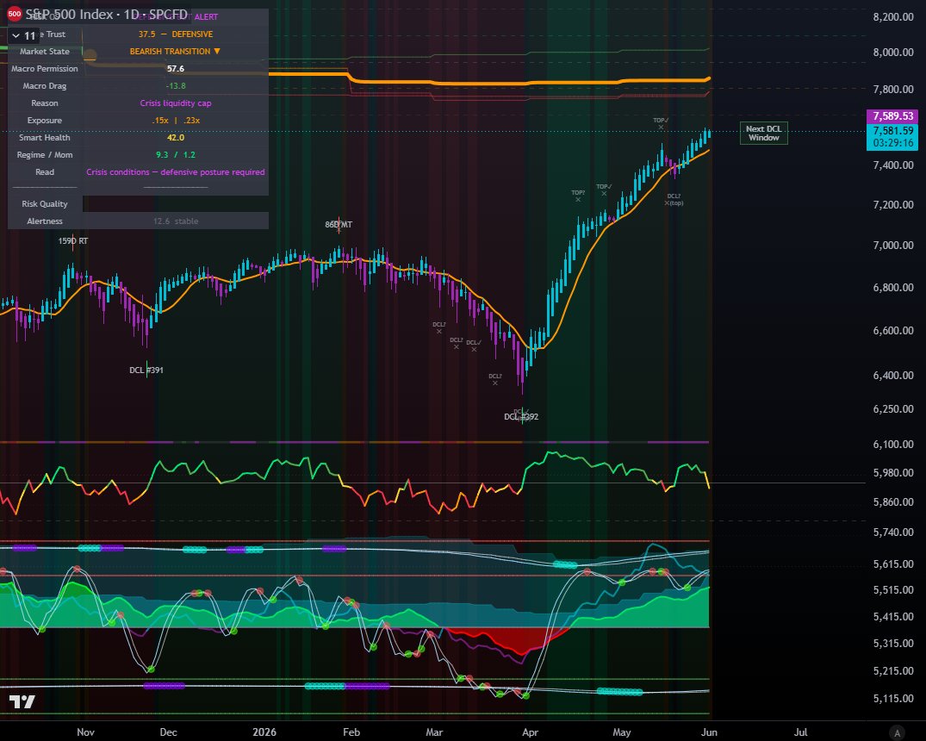Select the '37.5 — DEFENSIVE' trust value
Screen dimensions: 926x741
coord(176,34)
